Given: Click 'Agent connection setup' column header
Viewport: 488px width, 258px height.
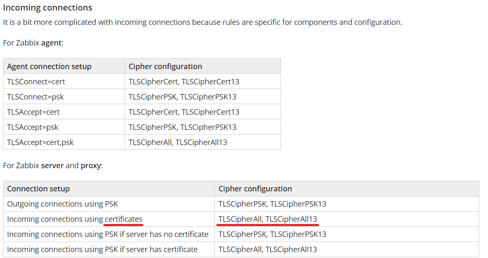Looking at the screenshot, I should [49, 66].
